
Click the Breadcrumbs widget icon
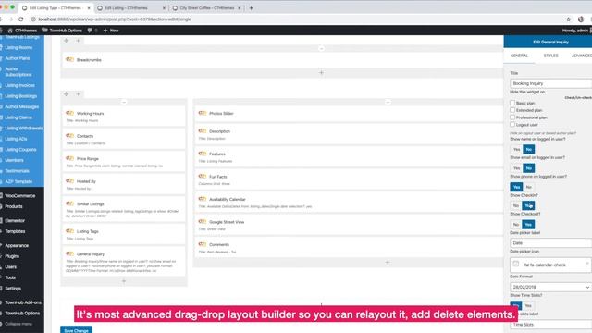point(70,59)
